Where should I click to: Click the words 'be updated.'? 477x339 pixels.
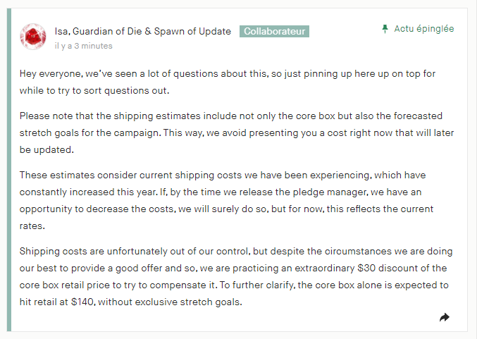coord(47,149)
